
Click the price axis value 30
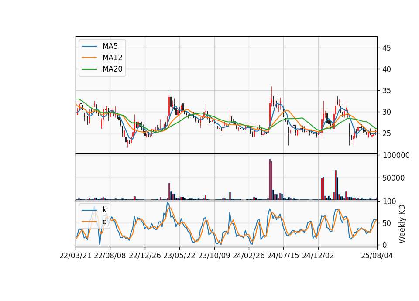point(386,112)
